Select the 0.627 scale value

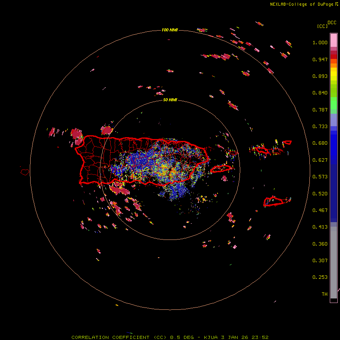click(x=320, y=160)
